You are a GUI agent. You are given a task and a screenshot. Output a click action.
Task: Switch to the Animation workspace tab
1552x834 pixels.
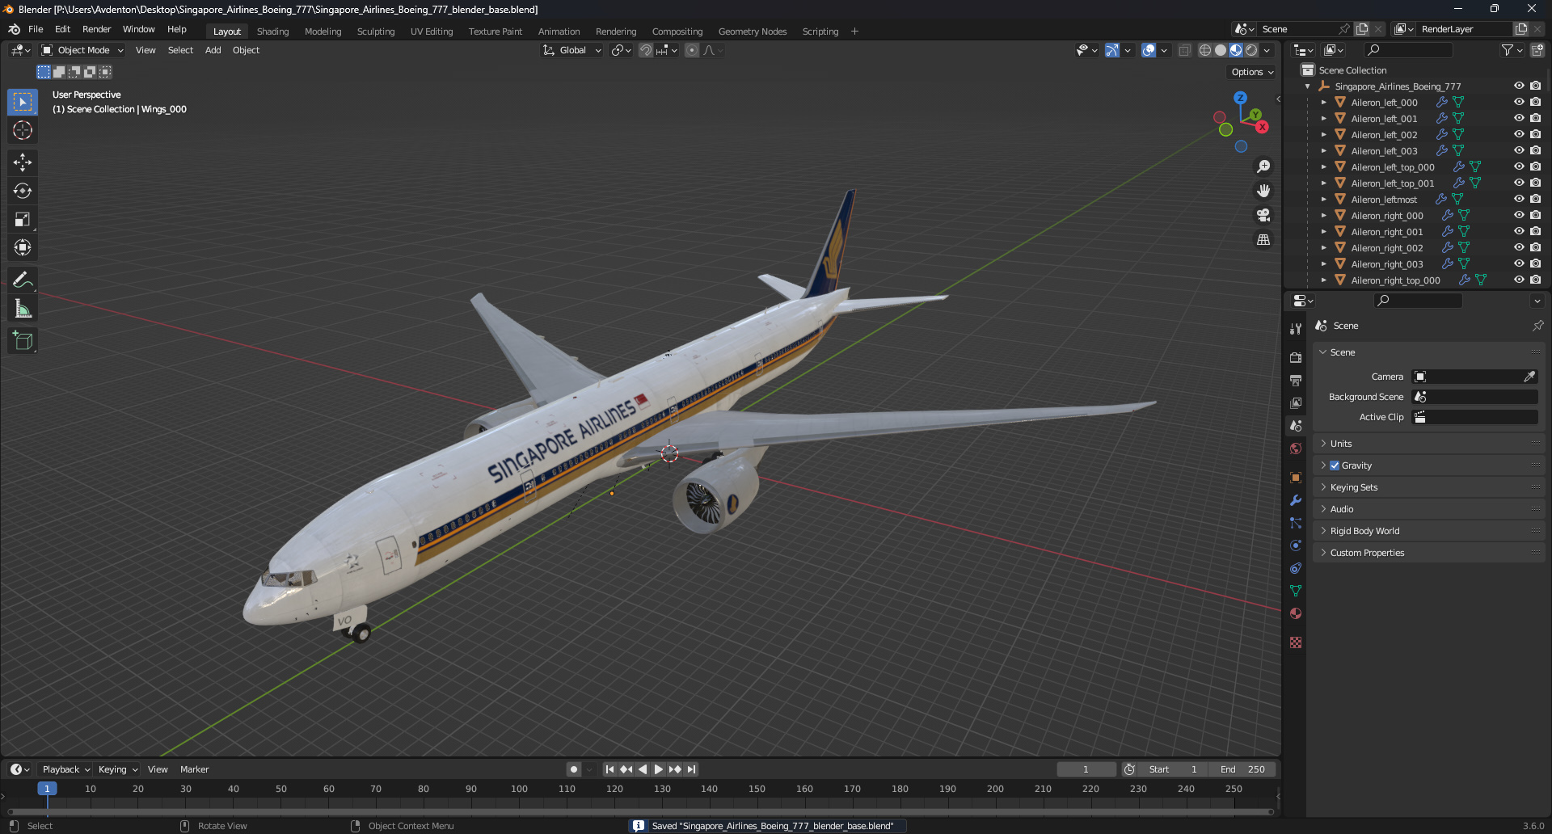click(559, 32)
